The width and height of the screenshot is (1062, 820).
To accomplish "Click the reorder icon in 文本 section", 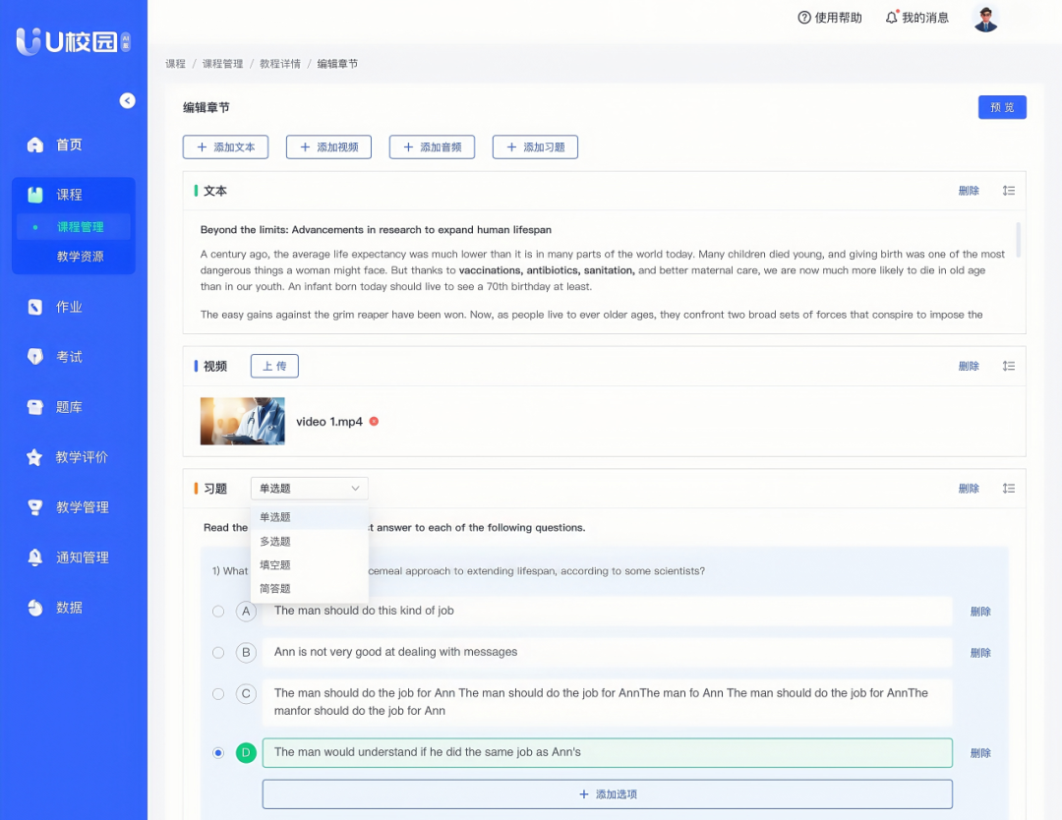I will pyautogui.click(x=1008, y=191).
